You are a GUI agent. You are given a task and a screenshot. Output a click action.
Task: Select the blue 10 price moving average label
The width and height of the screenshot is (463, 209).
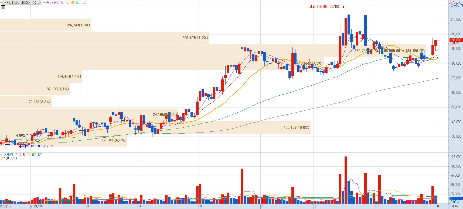coord(67,2)
